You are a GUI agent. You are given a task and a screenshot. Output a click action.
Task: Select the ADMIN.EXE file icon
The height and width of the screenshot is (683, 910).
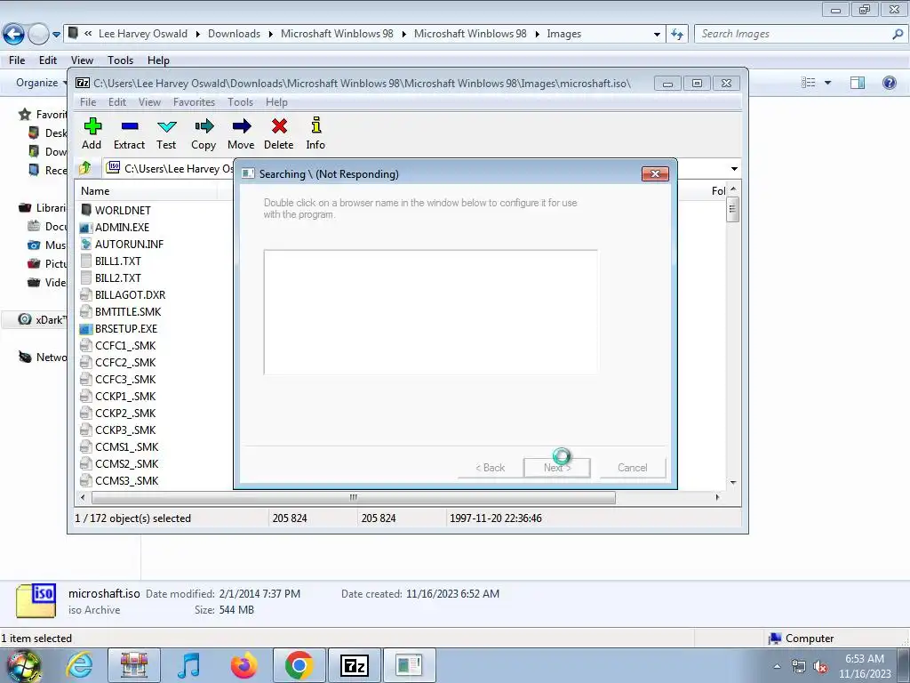(x=86, y=227)
